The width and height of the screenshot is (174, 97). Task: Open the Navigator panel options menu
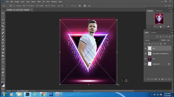point(171,11)
